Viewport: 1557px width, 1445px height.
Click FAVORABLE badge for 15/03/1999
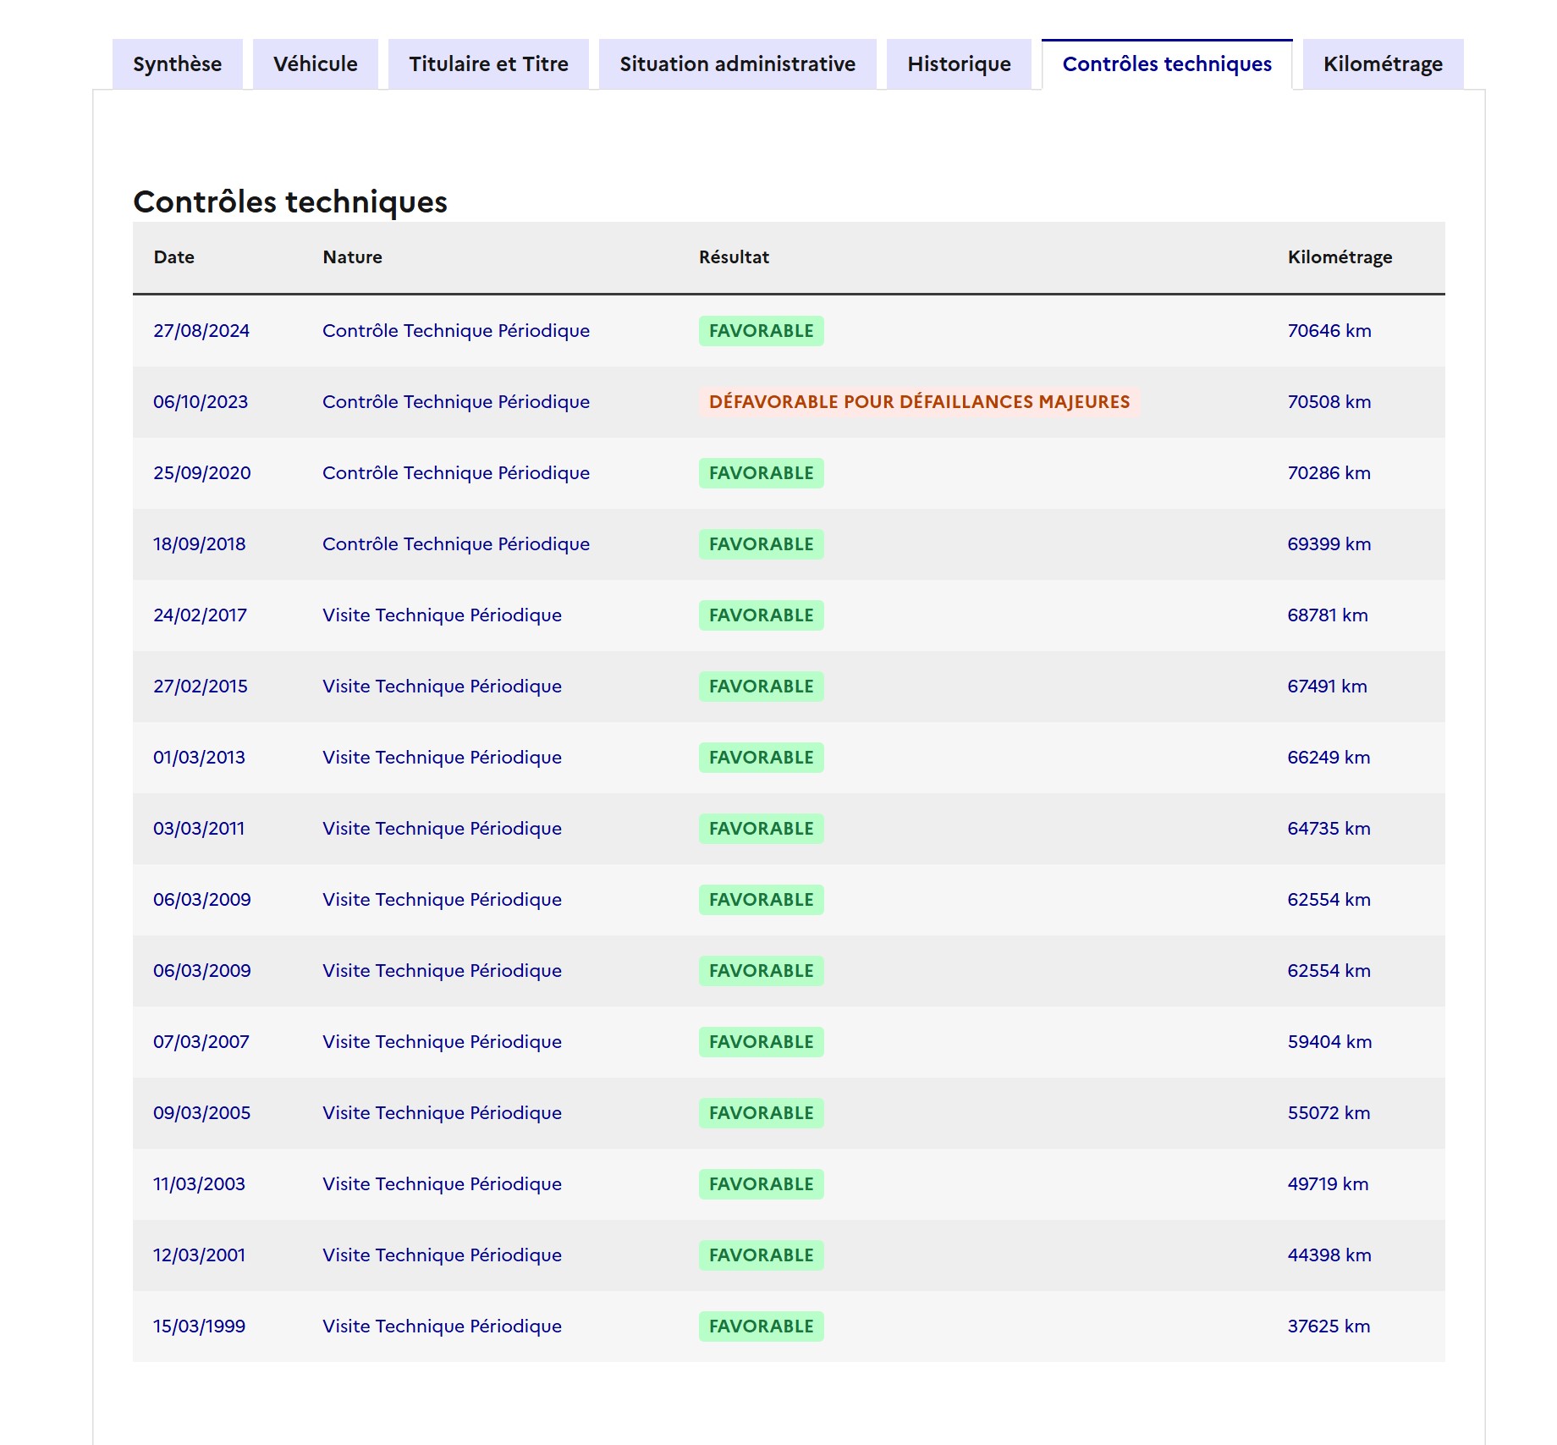coord(761,1326)
